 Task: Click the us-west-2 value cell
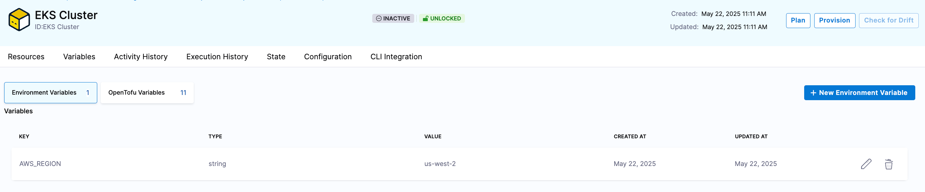click(x=440, y=164)
